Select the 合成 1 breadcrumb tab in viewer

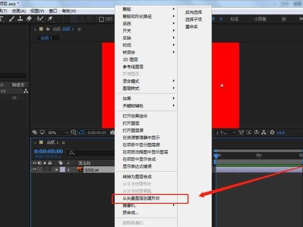click(47, 38)
